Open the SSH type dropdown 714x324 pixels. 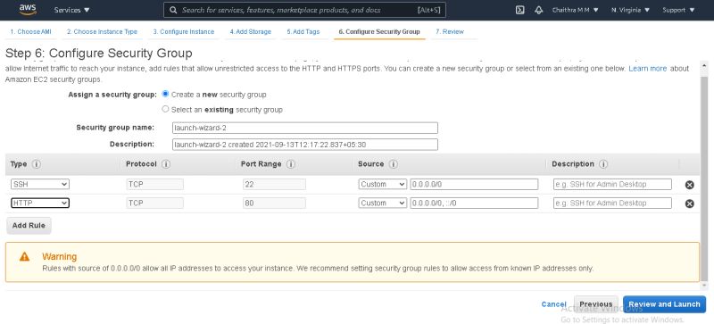(40, 184)
